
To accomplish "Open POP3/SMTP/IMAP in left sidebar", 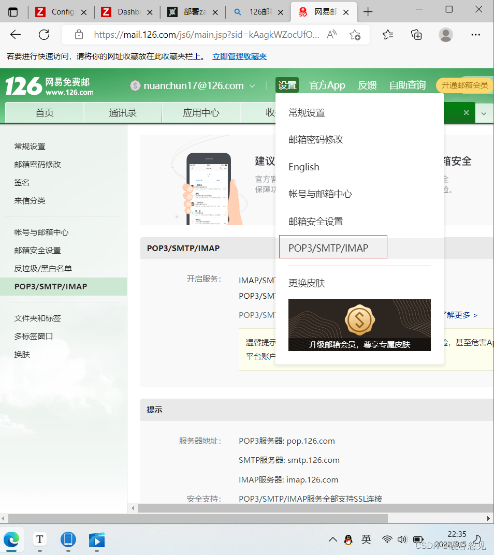I will tap(51, 286).
